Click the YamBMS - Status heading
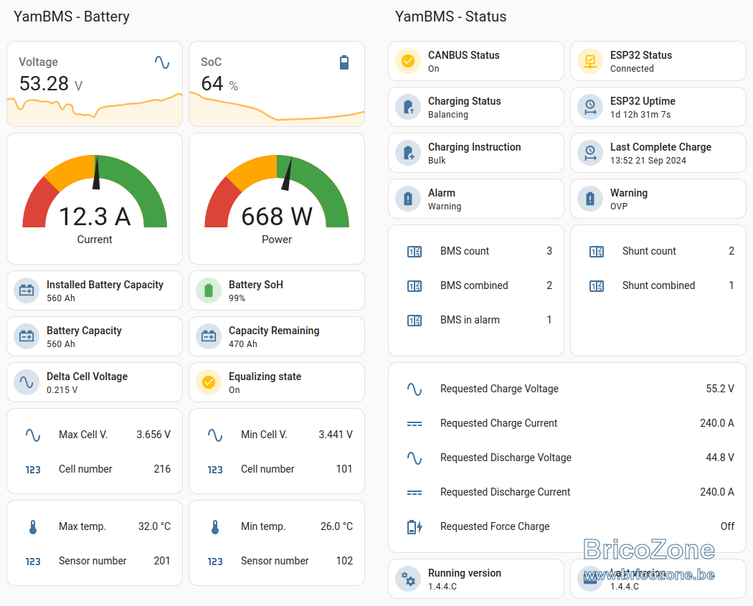 point(450,16)
